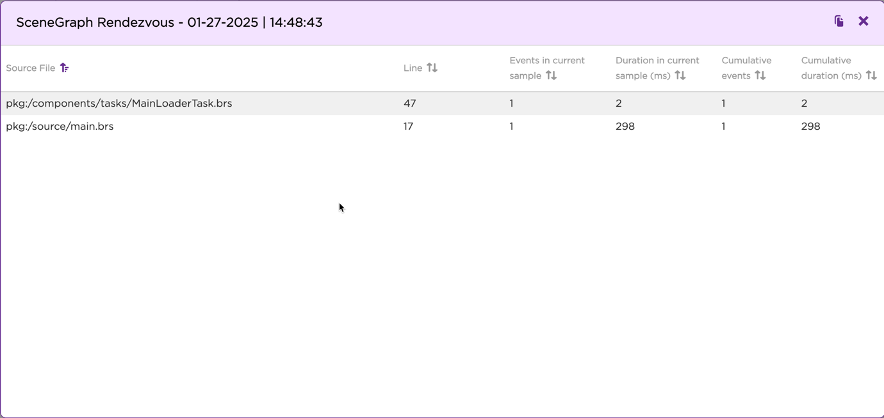Copy the rendezvous data to clipboard

pos(839,22)
